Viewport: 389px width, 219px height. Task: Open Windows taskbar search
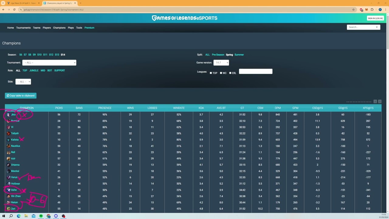pyautogui.click(x=11, y=216)
